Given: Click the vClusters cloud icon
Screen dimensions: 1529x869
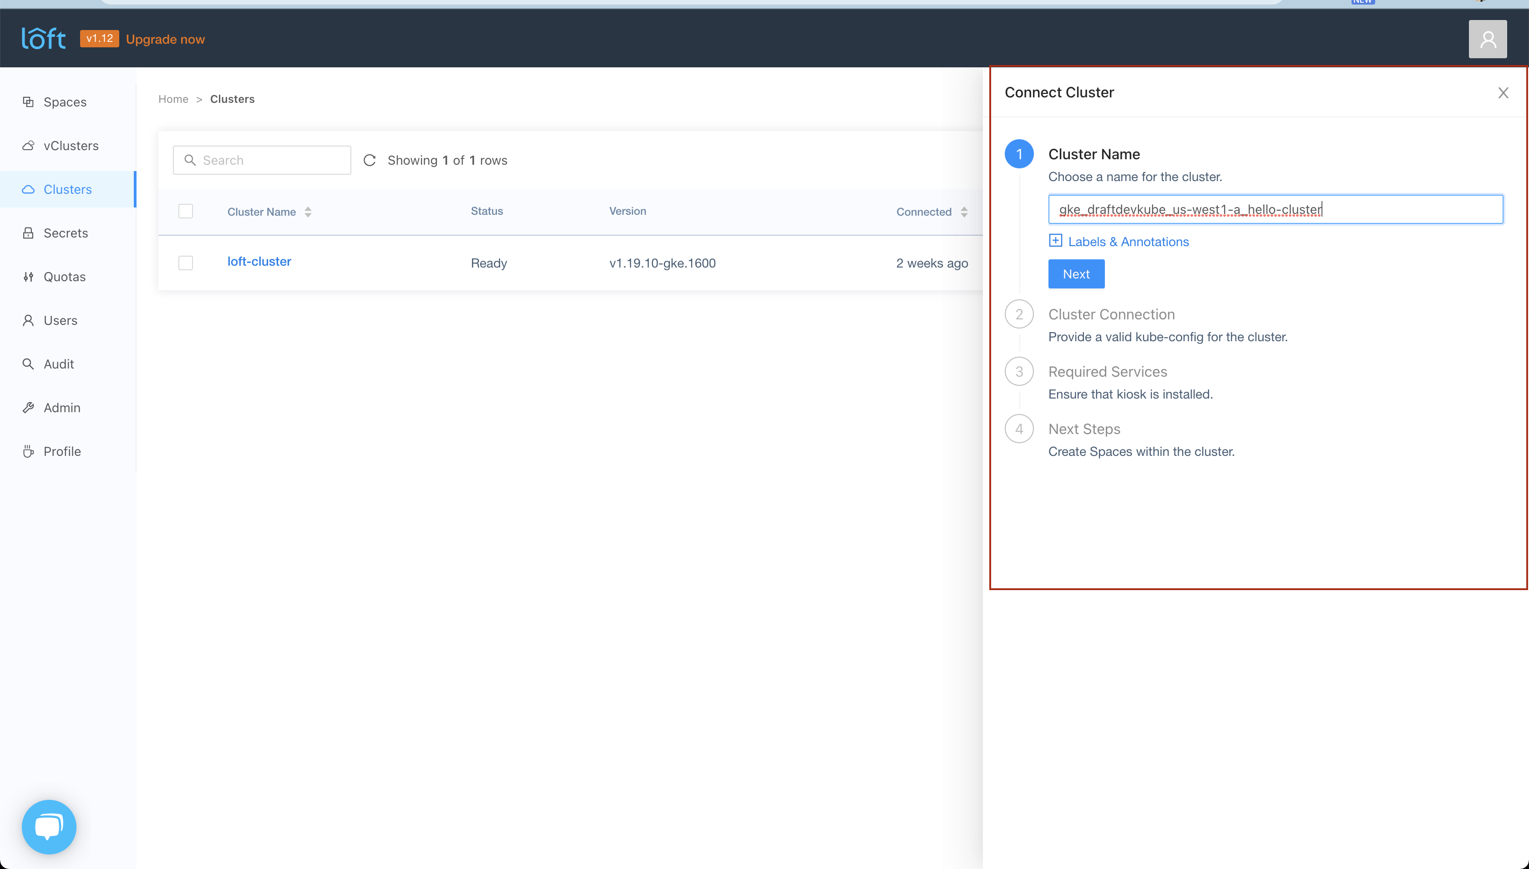Looking at the screenshot, I should pyautogui.click(x=28, y=146).
